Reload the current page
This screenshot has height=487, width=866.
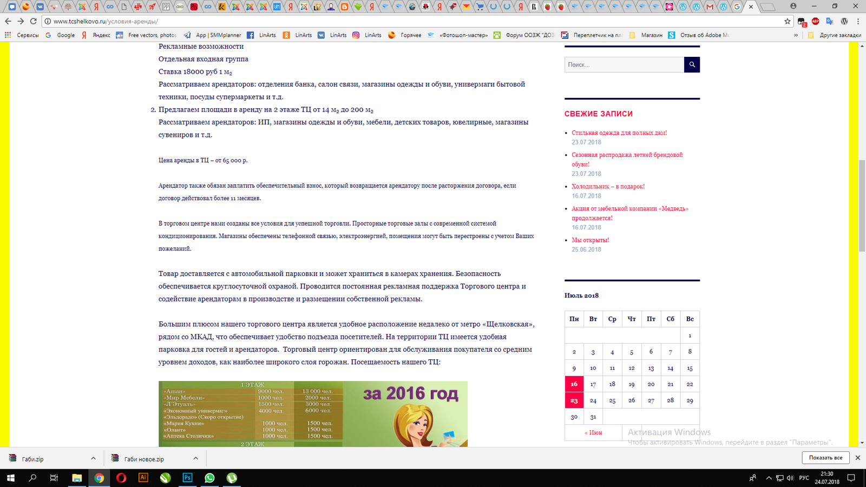pyautogui.click(x=34, y=21)
